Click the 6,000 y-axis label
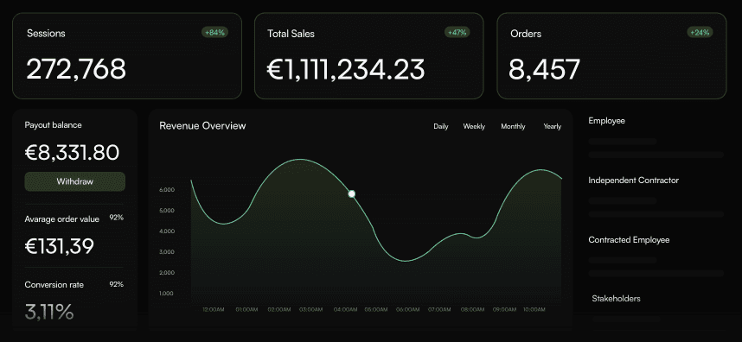This screenshot has width=742, height=342. click(x=167, y=190)
